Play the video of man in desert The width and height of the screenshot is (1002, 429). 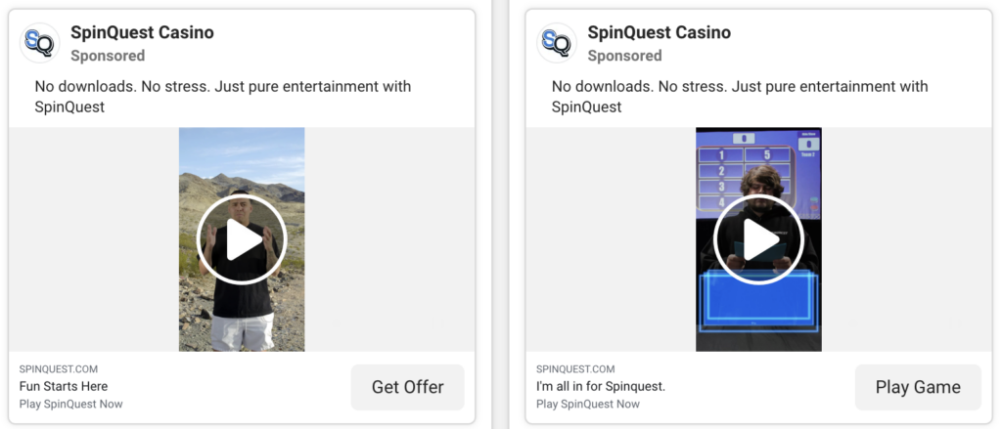pos(241,239)
